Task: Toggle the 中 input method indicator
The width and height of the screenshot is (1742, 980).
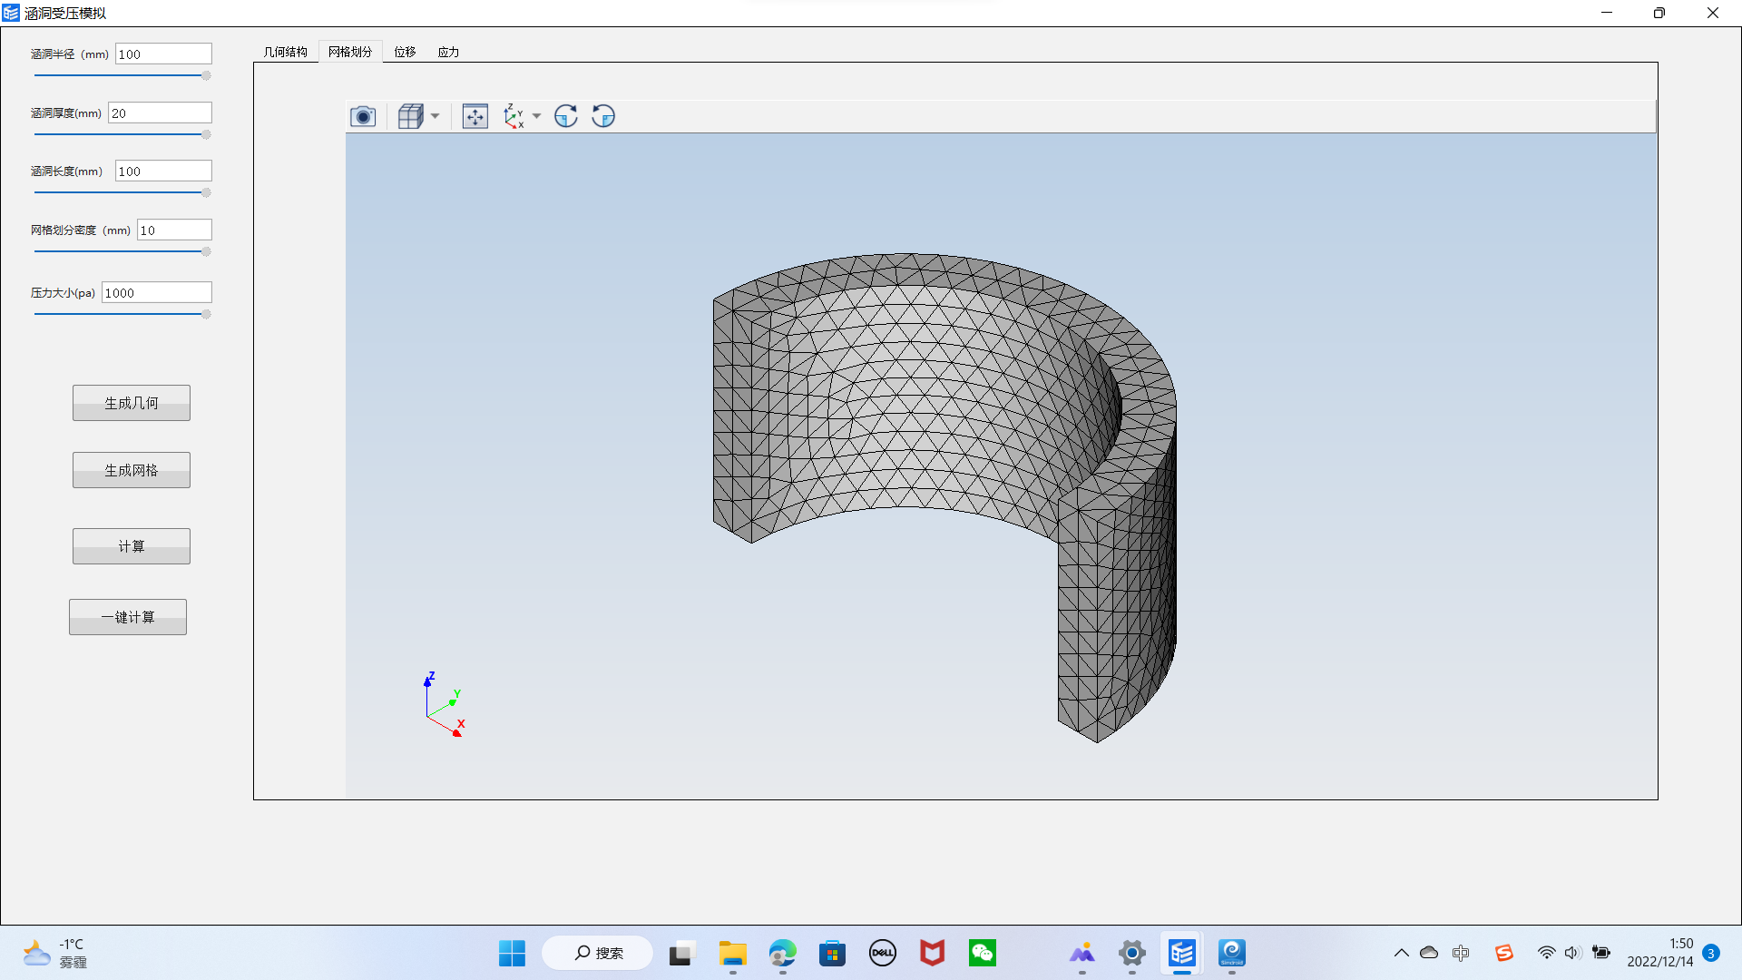Action: coord(1461,953)
